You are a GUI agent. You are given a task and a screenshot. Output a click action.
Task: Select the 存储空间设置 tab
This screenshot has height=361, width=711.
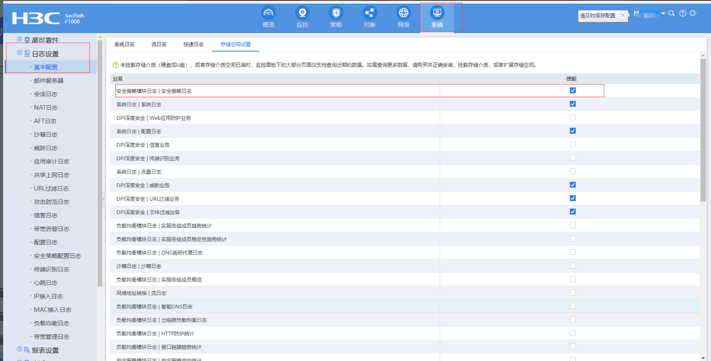[x=236, y=45]
